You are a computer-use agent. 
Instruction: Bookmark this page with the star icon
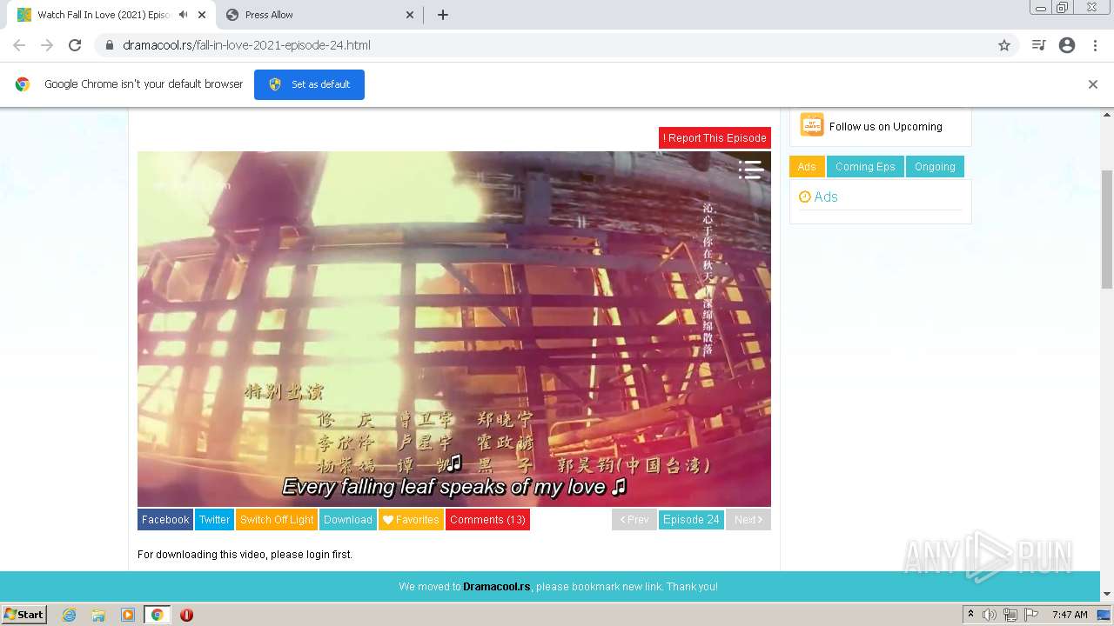click(1004, 45)
